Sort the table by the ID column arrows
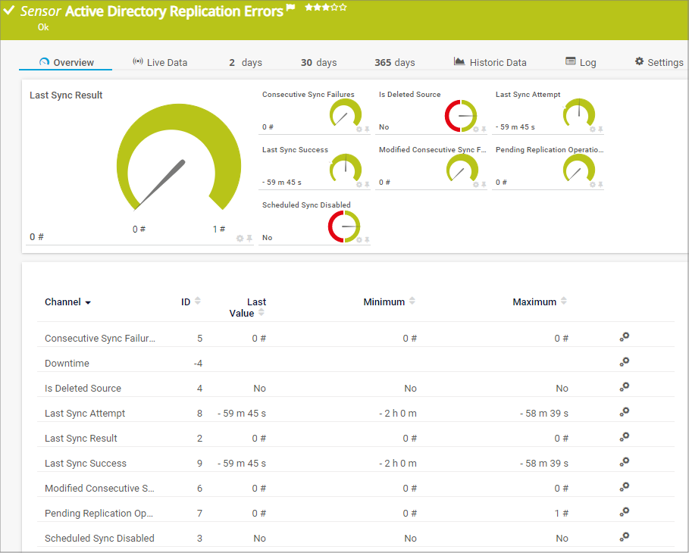The height and width of the screenshot is (553, 689). click(198, 301)
